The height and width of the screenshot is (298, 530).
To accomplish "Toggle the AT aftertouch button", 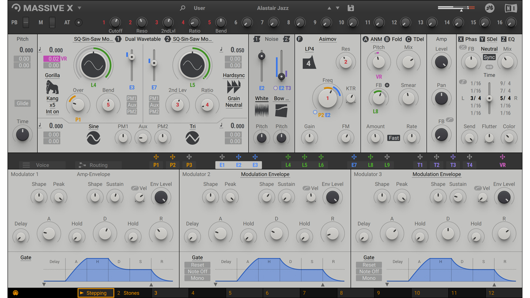I will click(79, 23).
